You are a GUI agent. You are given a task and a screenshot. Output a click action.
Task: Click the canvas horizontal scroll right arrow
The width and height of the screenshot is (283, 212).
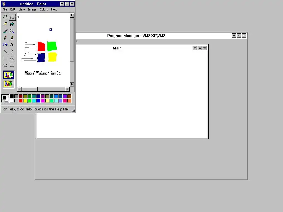tap(67, 89)
